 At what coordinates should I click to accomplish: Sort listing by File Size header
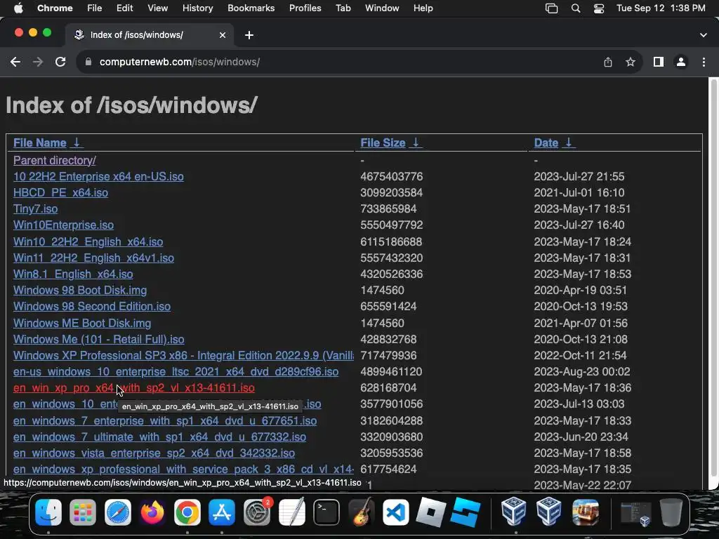point(383,143)
